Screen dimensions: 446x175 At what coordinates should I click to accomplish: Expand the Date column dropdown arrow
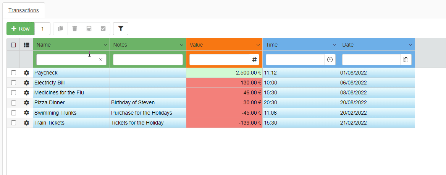tap(410, 45)
